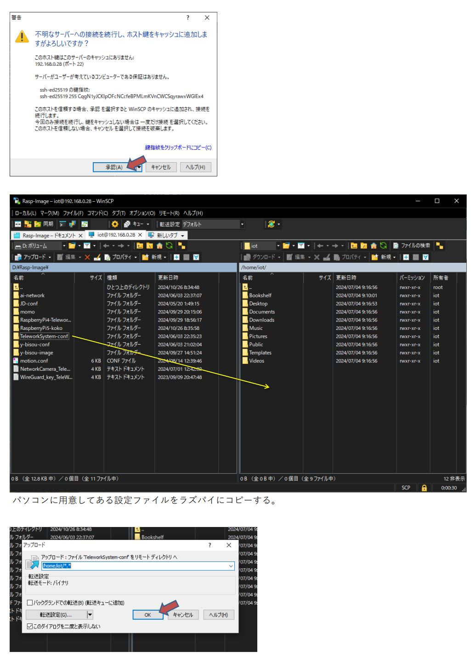476x663 pixels.
Task: Click the local rename pencil icon
Action: [x=97, y=257]
